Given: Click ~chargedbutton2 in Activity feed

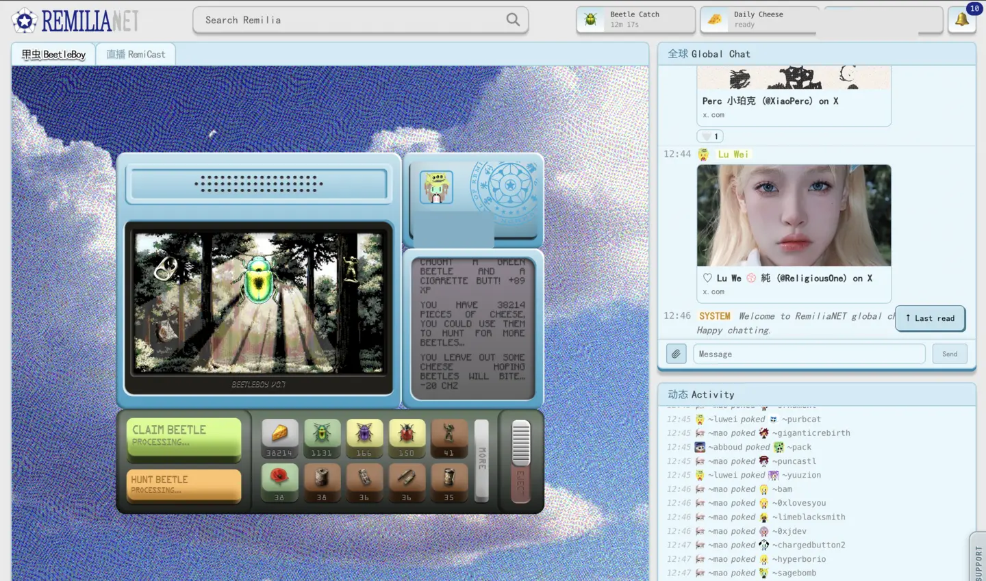Looking at the screenshot, I should [x=809, y=545].
